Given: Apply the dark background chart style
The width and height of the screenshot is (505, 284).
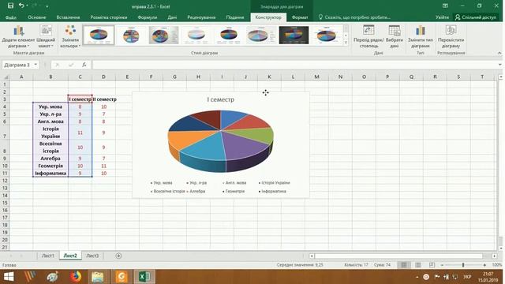Looking at the screenshot, I should click(x=294, y=35).
